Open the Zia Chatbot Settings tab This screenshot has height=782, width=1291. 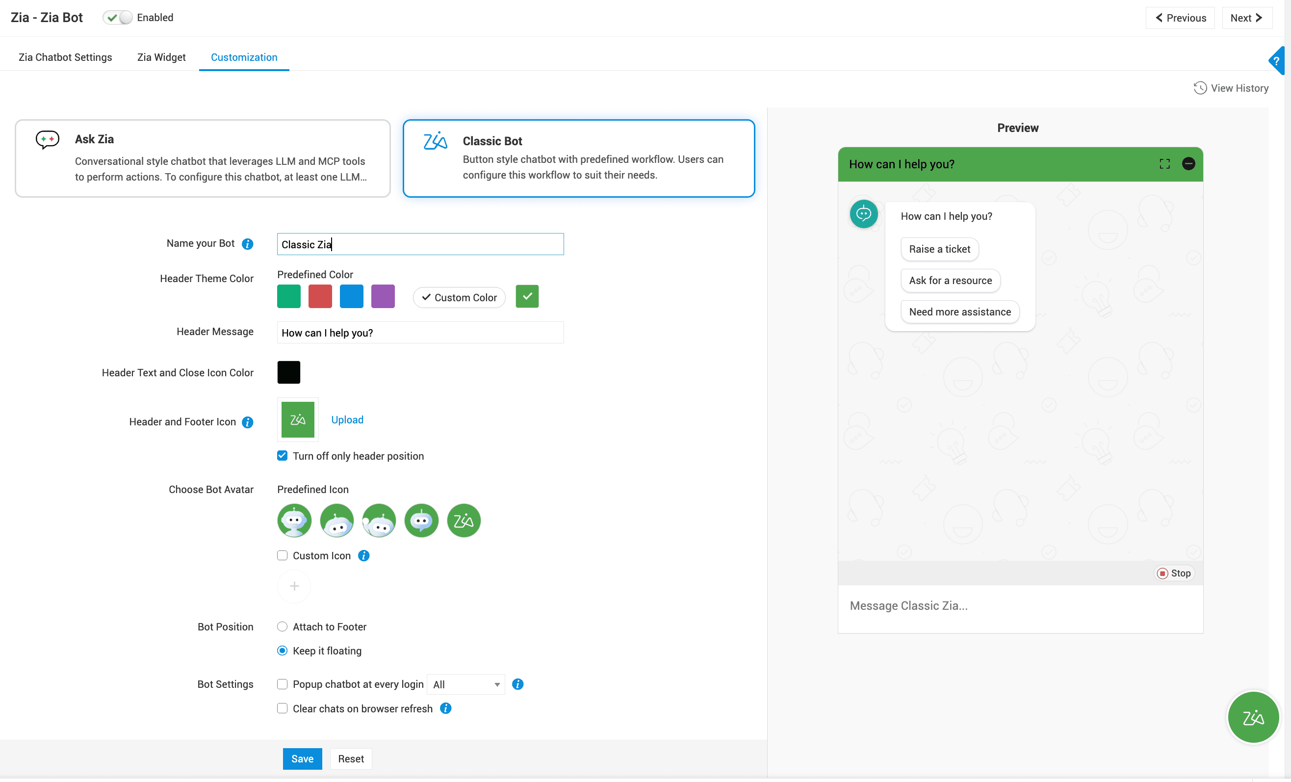click(66, 57)
